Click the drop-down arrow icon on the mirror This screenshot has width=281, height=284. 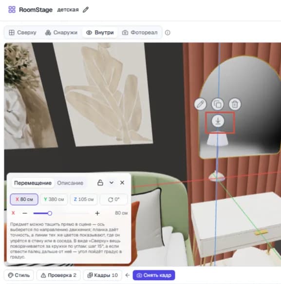pyautogui.click(x=218, y=121)
